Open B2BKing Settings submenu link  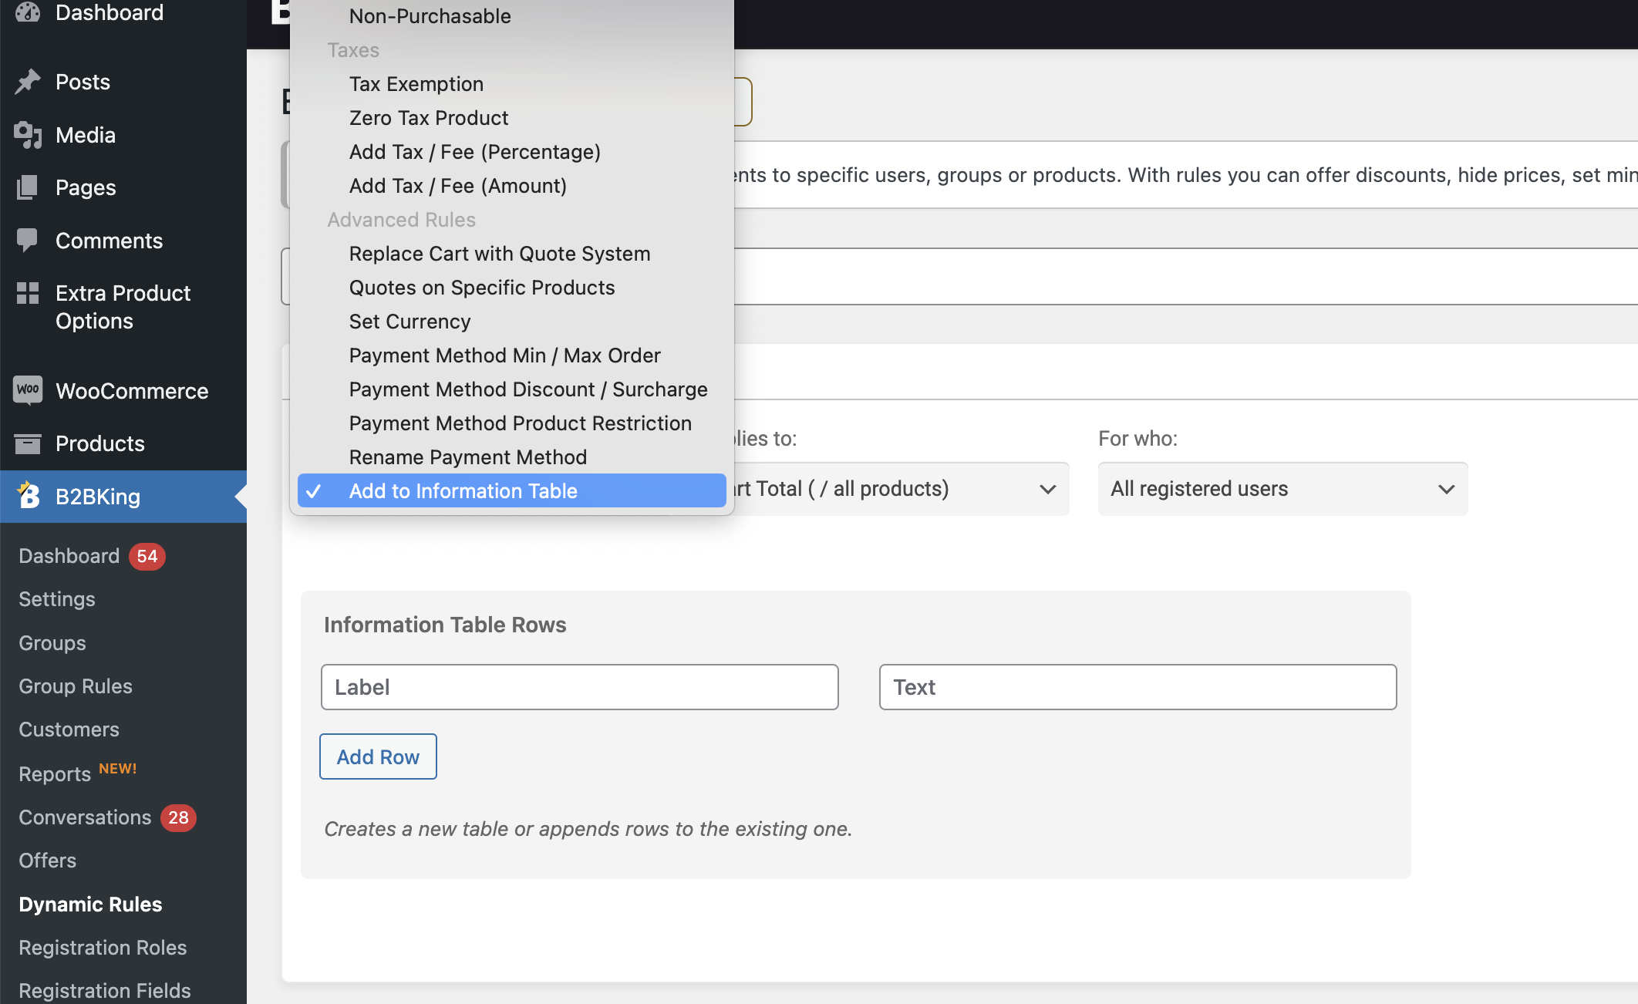tap(57, 599)
